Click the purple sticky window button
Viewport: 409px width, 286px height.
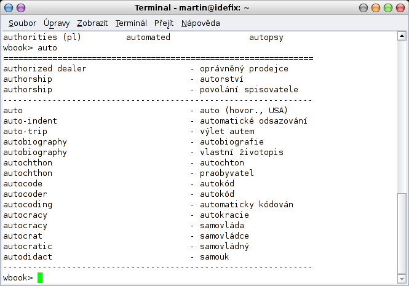21,8
